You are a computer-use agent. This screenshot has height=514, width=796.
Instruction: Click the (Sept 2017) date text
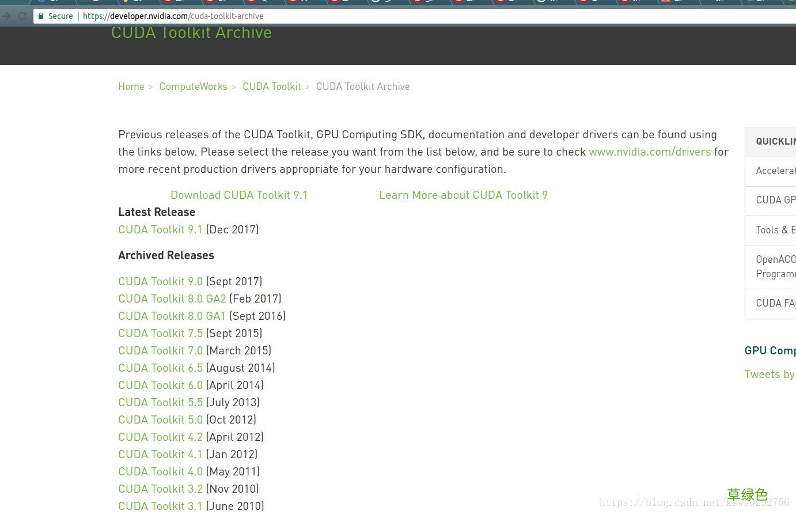coord(234,282)
